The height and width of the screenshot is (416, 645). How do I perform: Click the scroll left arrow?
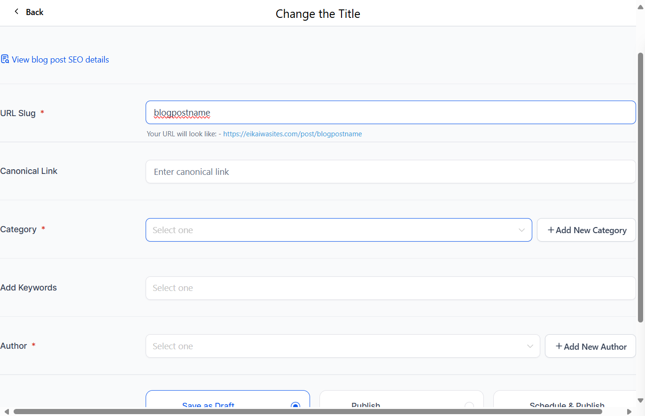[7, 412]
